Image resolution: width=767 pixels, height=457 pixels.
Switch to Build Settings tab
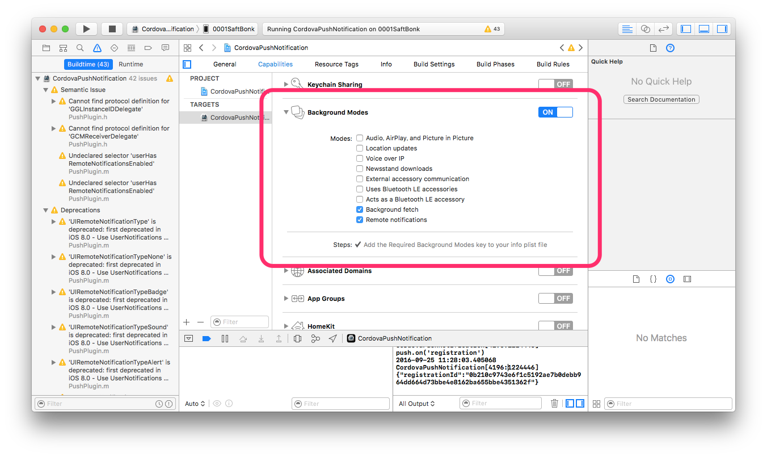click(x=434, y=64)
